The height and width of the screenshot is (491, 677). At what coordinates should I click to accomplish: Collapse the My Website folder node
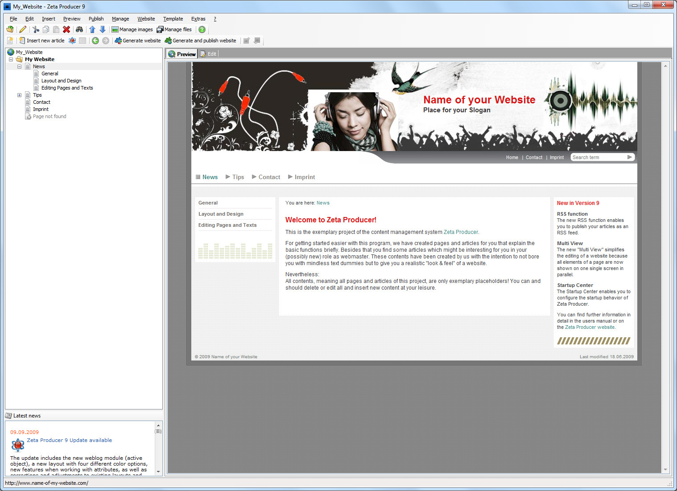(x=11, y=59)
